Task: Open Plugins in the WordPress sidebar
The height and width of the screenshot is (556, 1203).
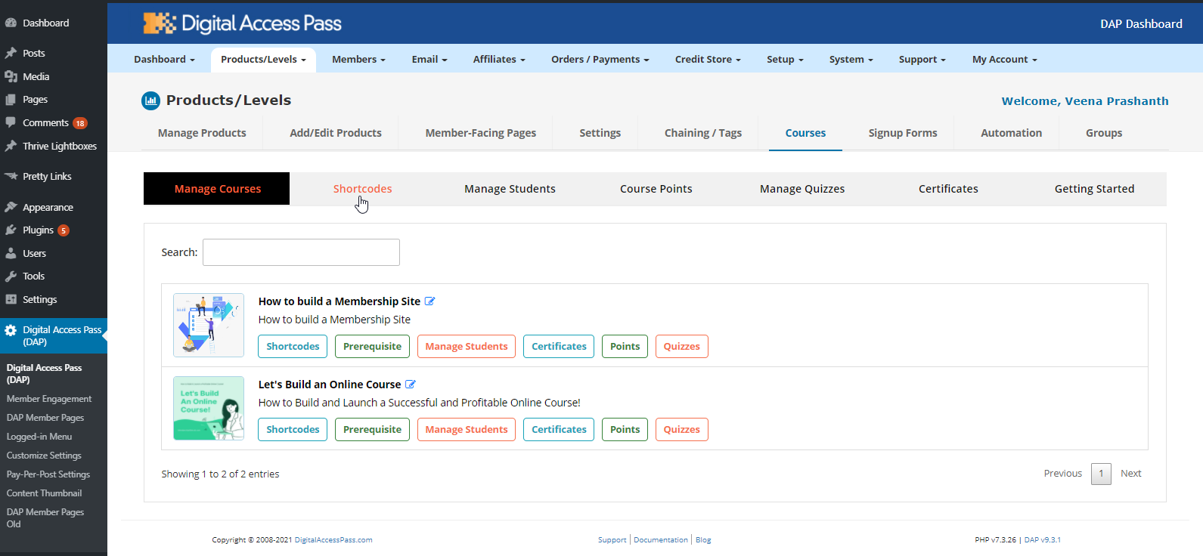Action: 38,230
